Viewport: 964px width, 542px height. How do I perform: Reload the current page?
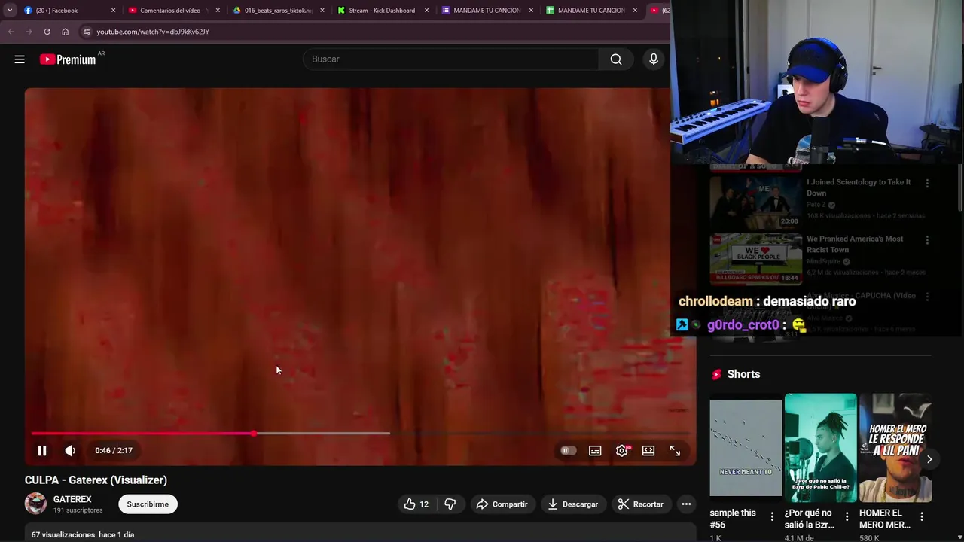coord(47,32)
